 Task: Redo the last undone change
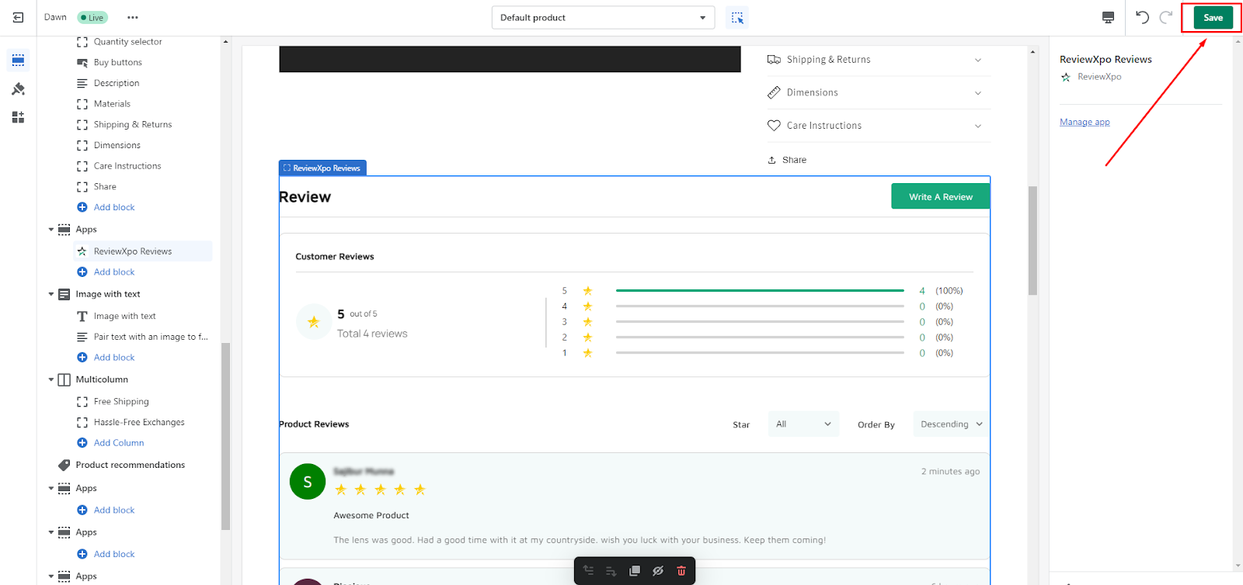[x=1166, y=17]
